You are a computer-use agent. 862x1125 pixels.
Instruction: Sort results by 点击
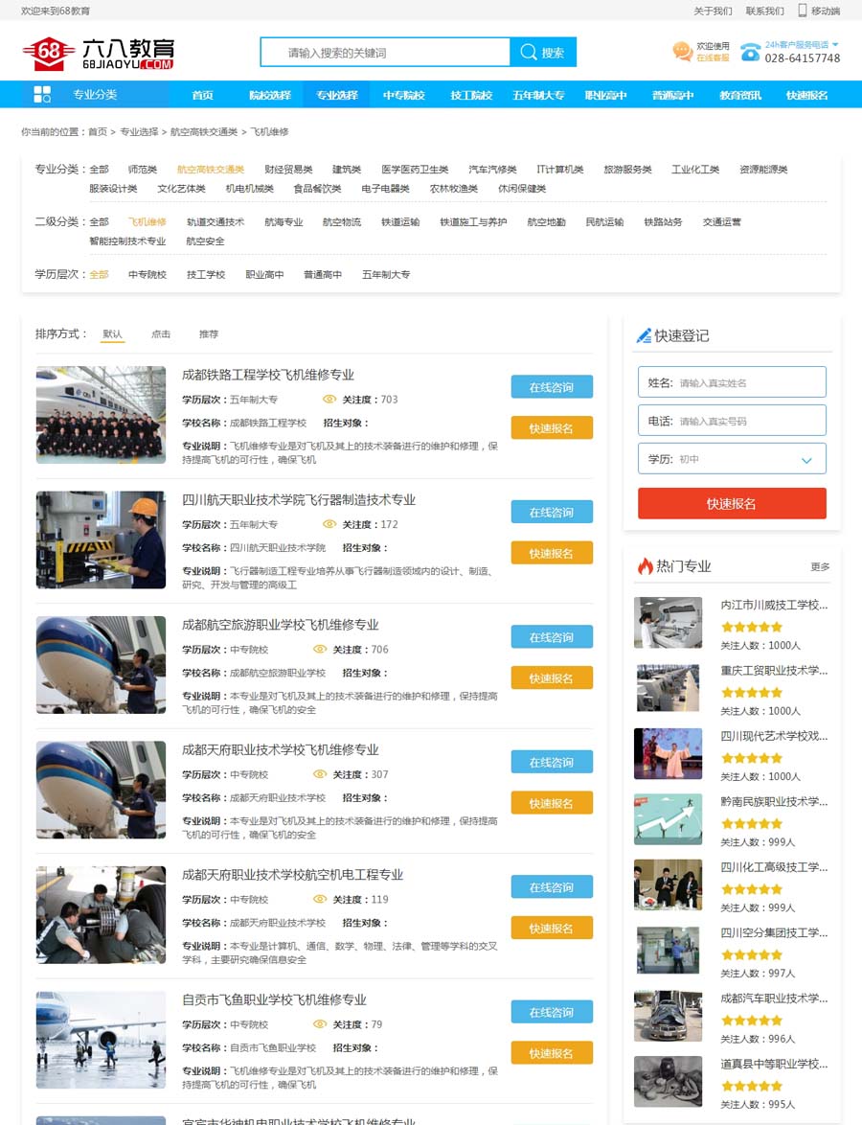[161, 334]
